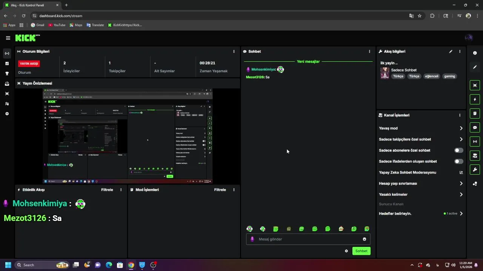Open chat settings gear beside Sohbet button
This screenshot has width=483, height=271.
[346, 251]
